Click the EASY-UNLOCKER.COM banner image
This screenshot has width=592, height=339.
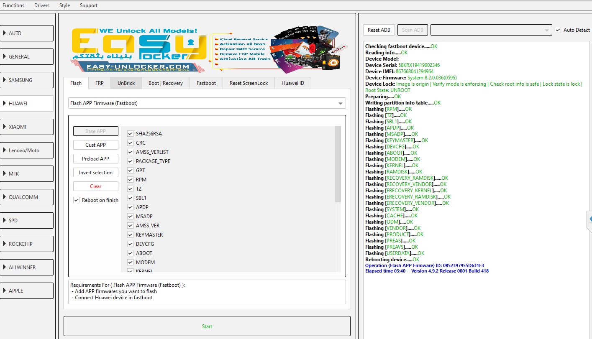click(x=208, y=49)
